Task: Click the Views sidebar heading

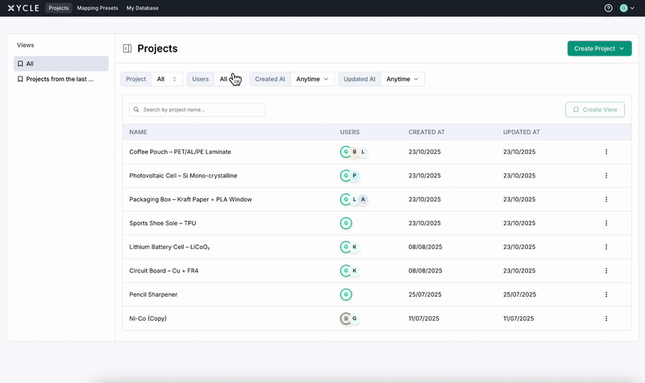Action: [26, 45]
